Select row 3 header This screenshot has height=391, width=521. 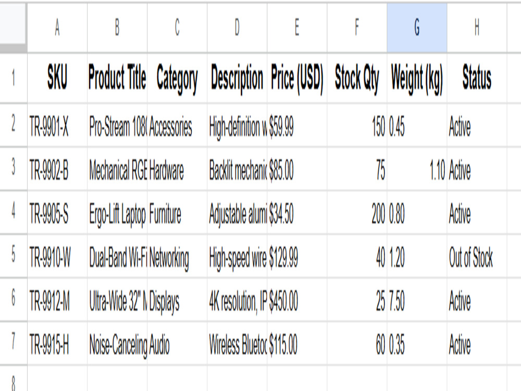click(x=14, y=168)
